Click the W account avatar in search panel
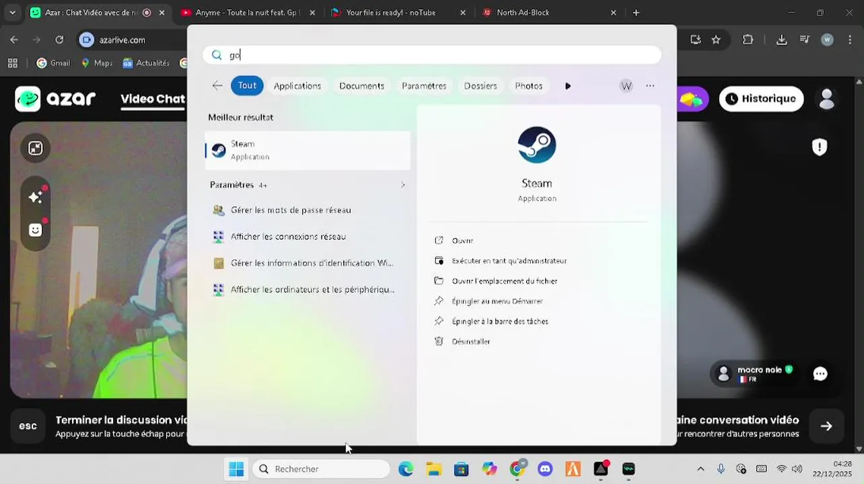864x484 pixels. [626, 85]
